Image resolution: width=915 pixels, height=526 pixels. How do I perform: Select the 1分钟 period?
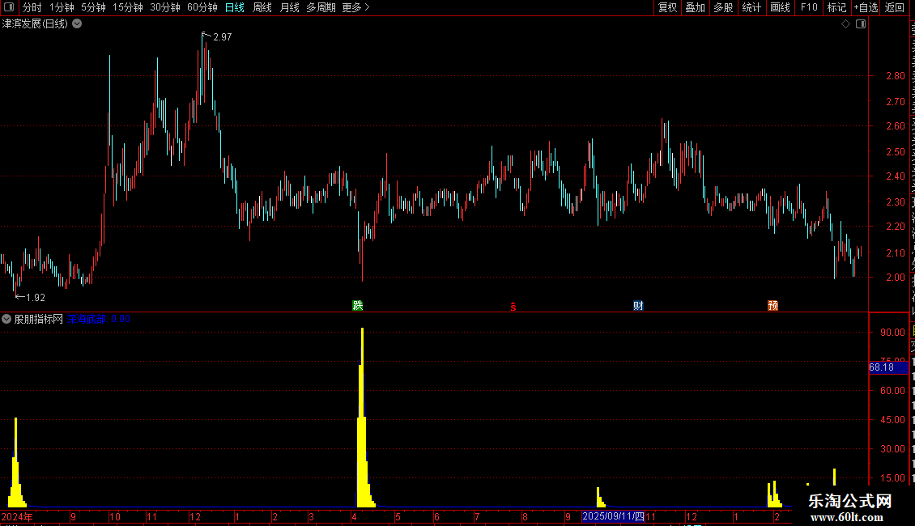tap(62, 7)
